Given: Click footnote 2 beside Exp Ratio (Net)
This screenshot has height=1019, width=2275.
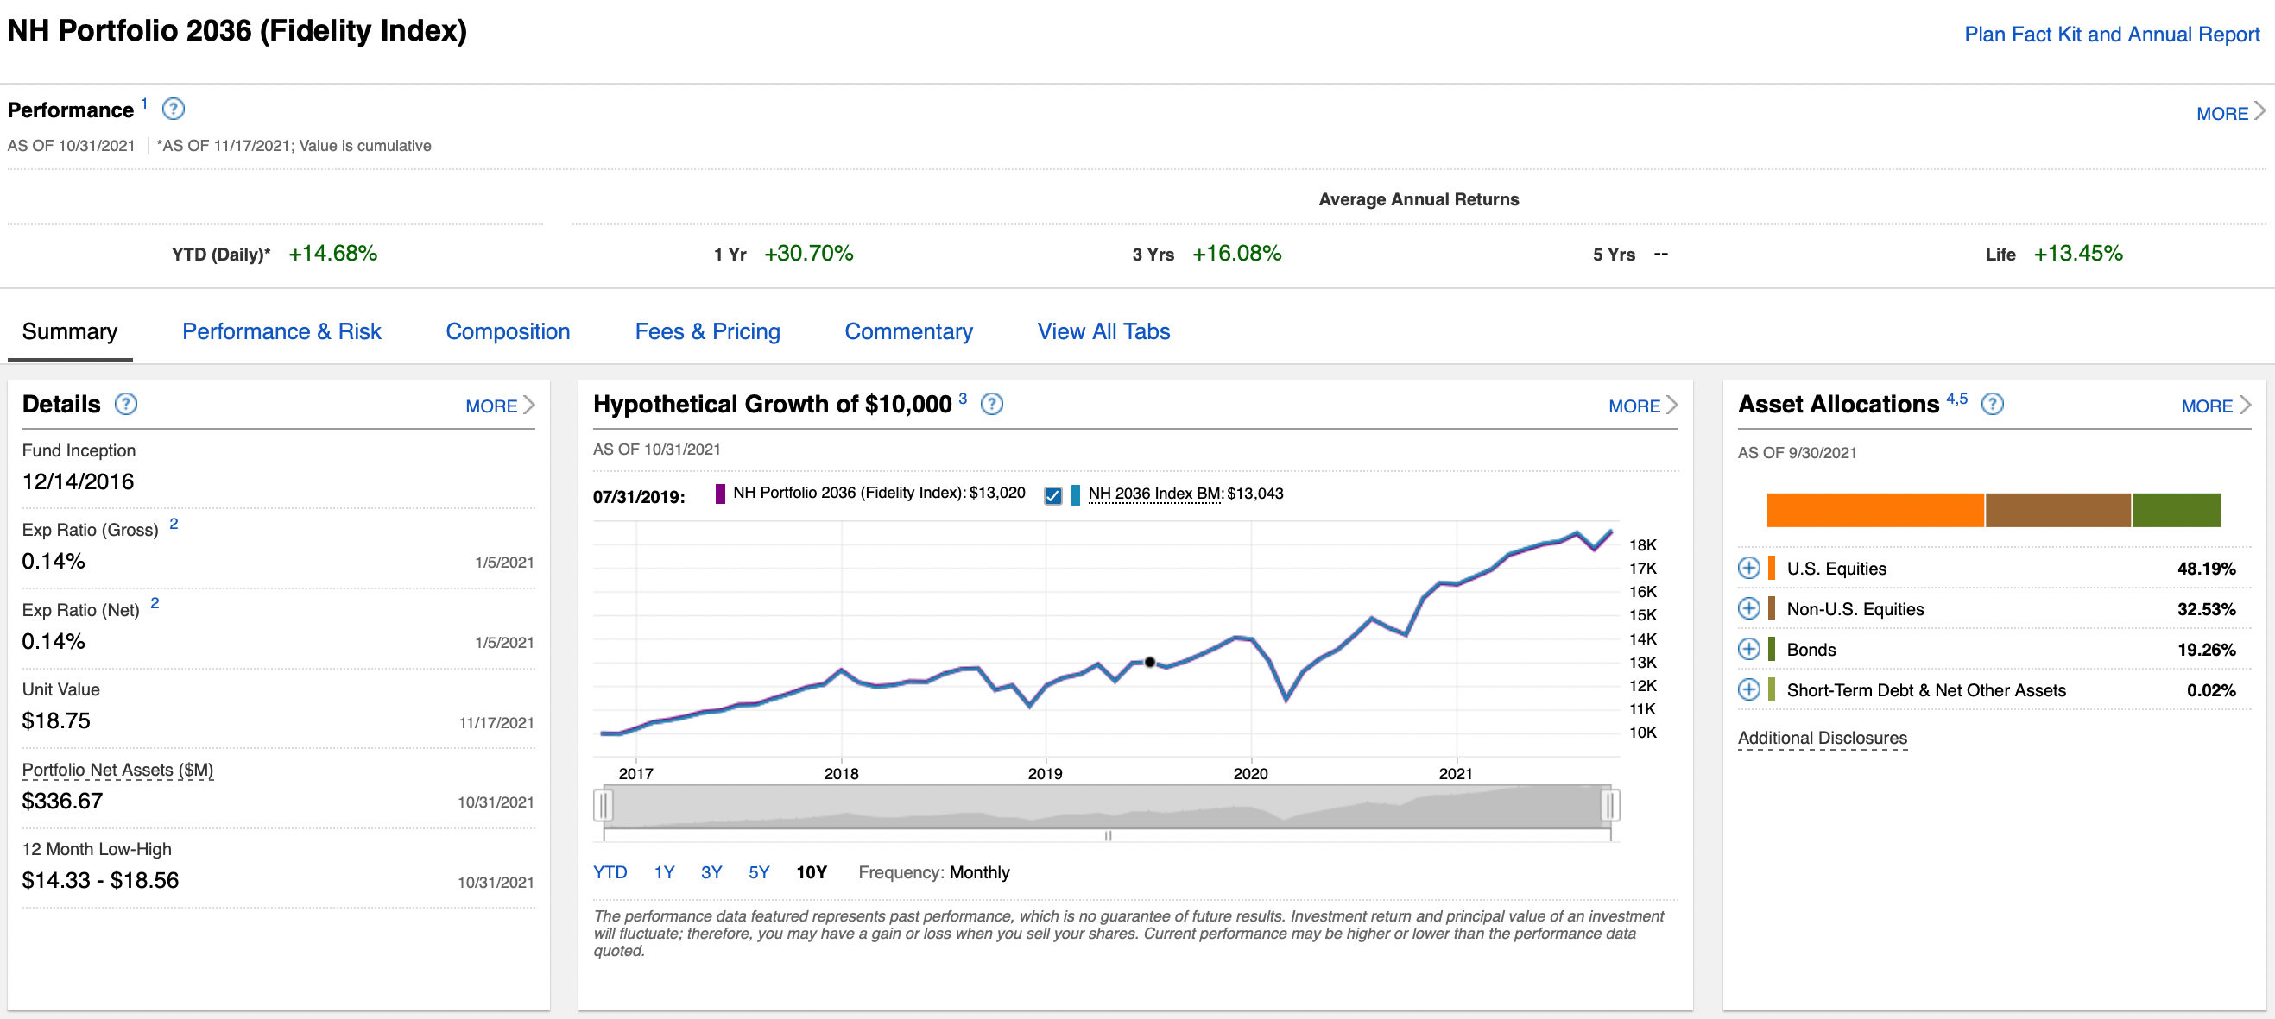Looking at the screenshot, I should tap(155, 602).
